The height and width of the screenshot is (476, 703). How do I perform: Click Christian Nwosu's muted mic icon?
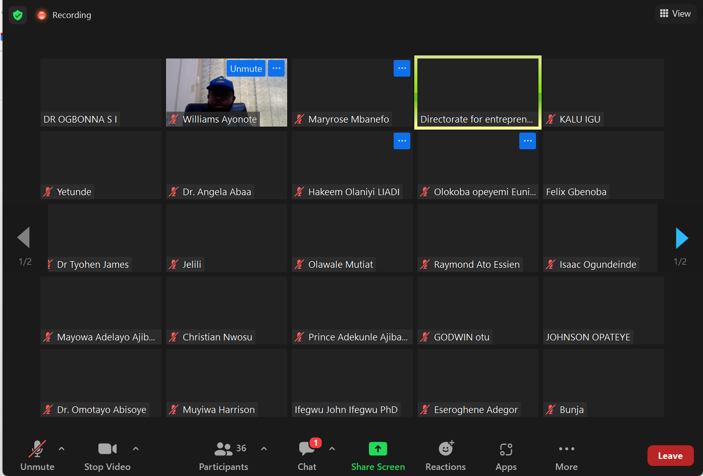[x=174, y=337]
